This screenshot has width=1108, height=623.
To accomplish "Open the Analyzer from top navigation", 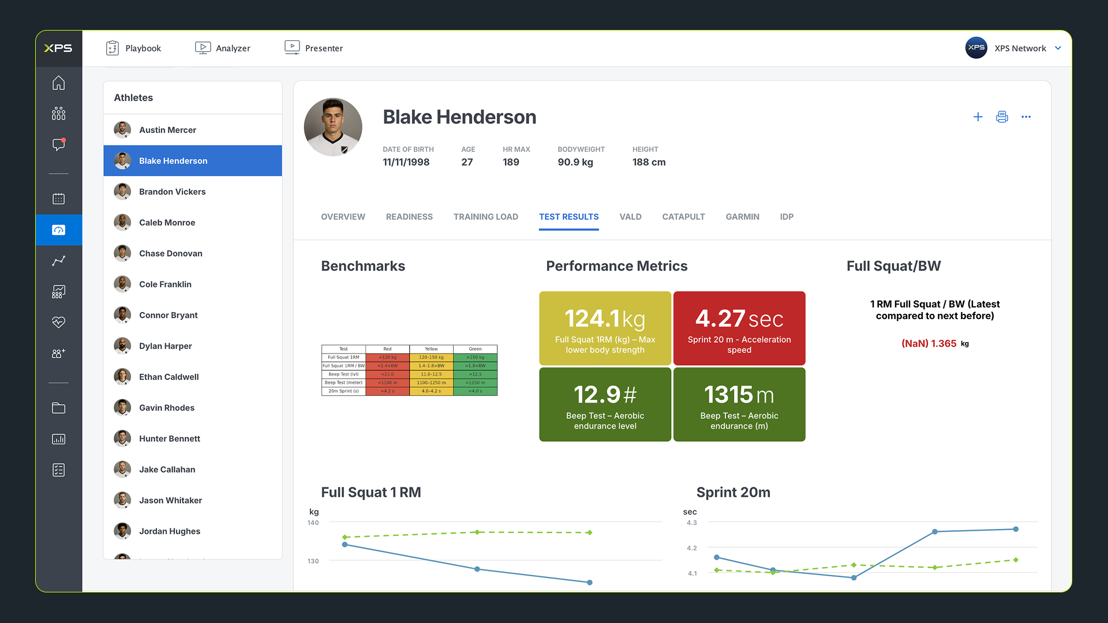I will point(223,48).
